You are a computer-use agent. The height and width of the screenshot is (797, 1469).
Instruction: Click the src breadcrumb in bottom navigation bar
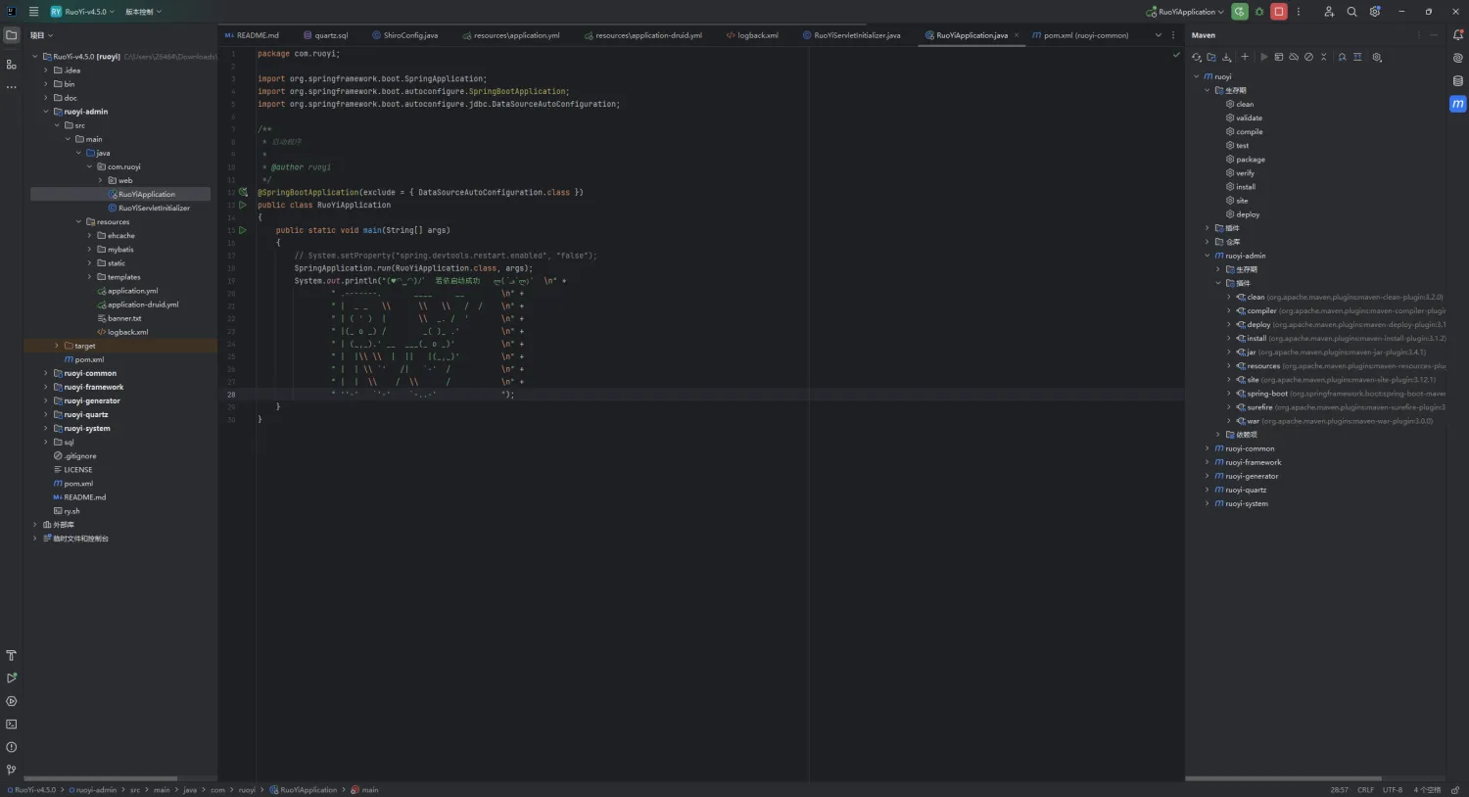coord(135,790)
